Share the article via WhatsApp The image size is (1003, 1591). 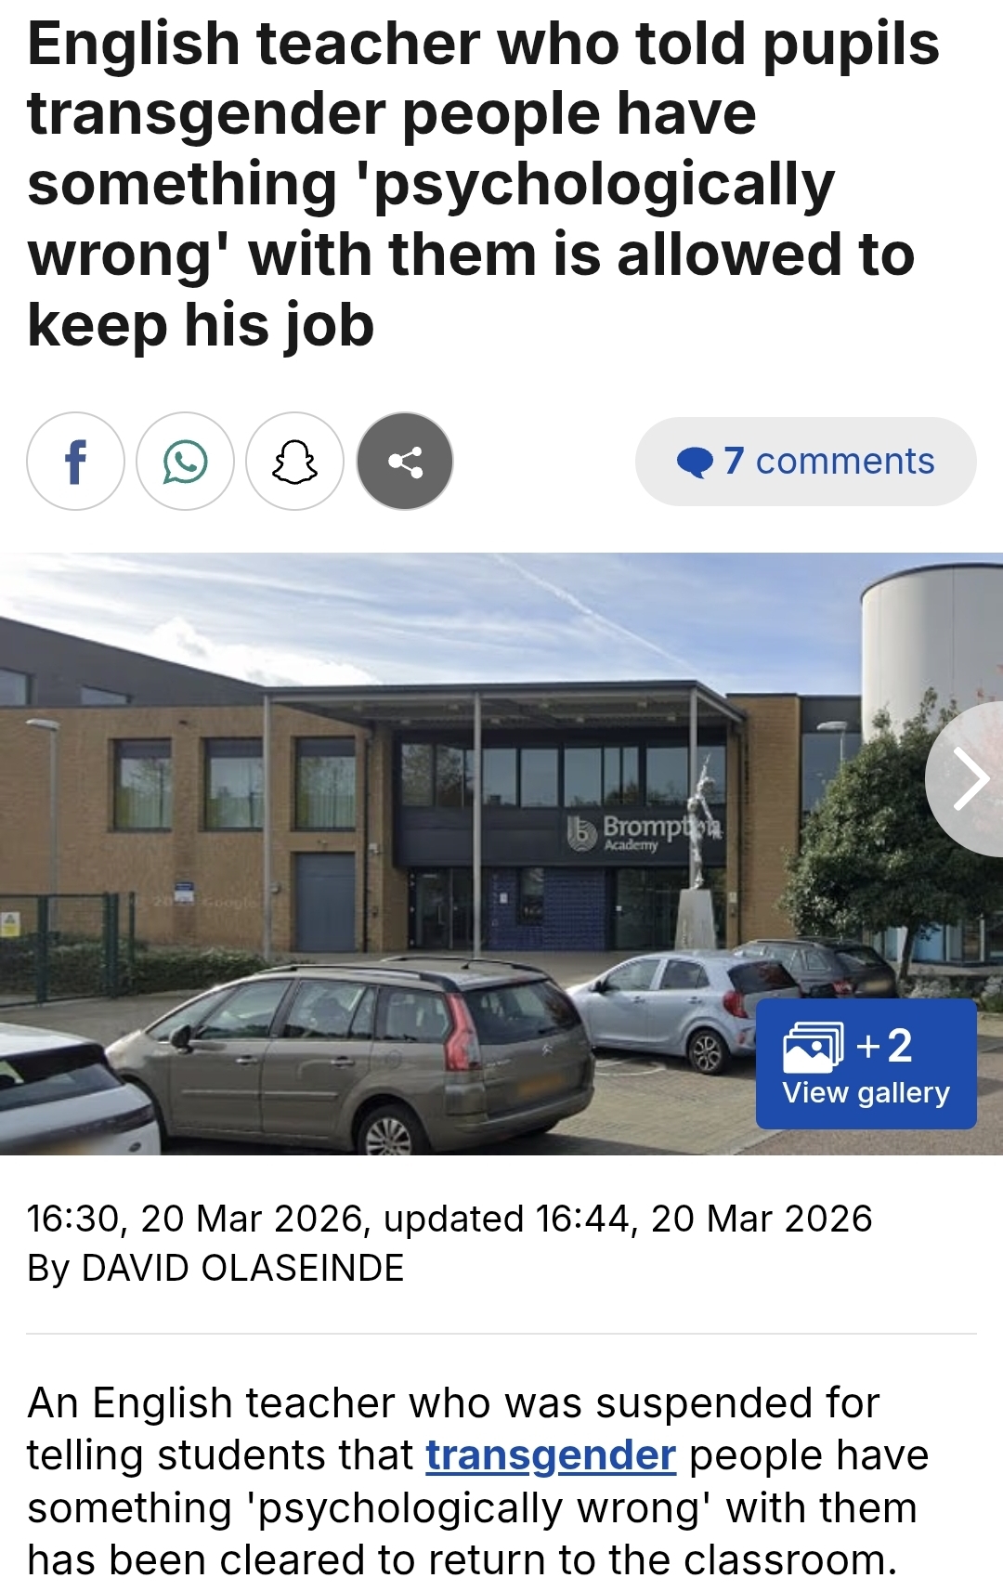(x=185, y=462)
